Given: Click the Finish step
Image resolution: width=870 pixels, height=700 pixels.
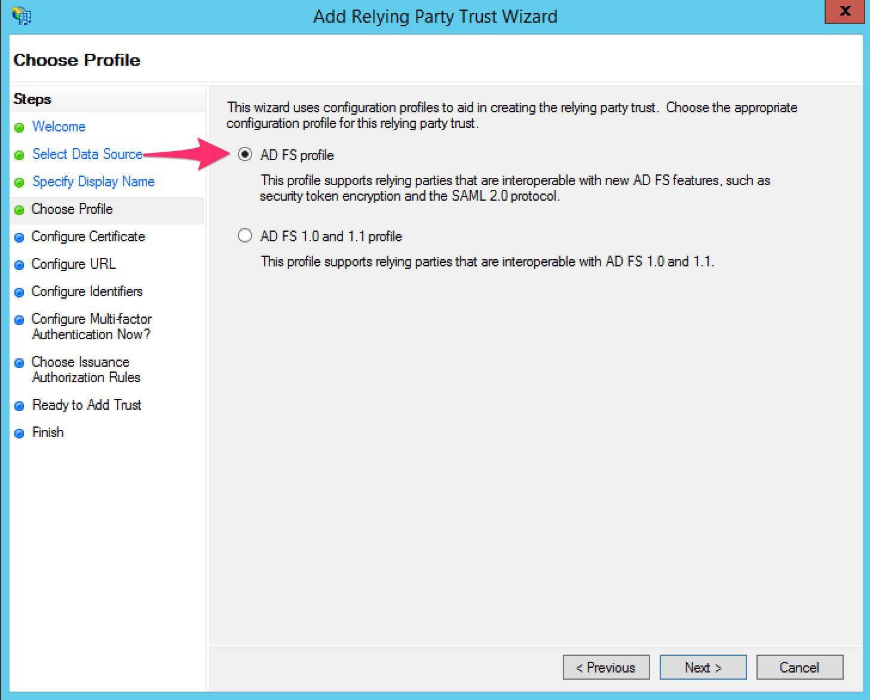Looking at the screenshot, I should [48, 432].
